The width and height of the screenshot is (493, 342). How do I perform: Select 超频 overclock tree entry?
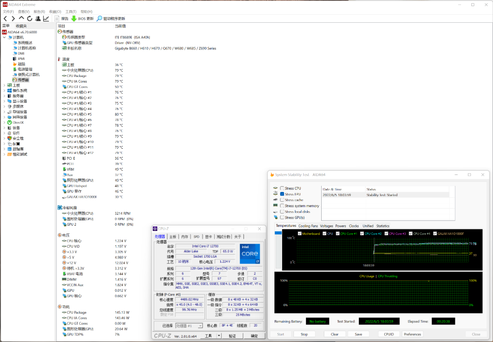pyautogui.click(x=19, y=64)
